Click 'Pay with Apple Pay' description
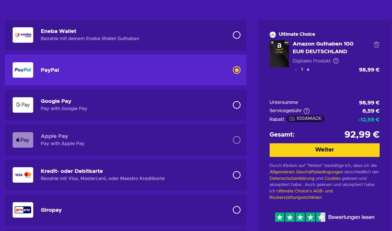Image resolution: width=392 pixels, height=231 pixels. [63, 144]
